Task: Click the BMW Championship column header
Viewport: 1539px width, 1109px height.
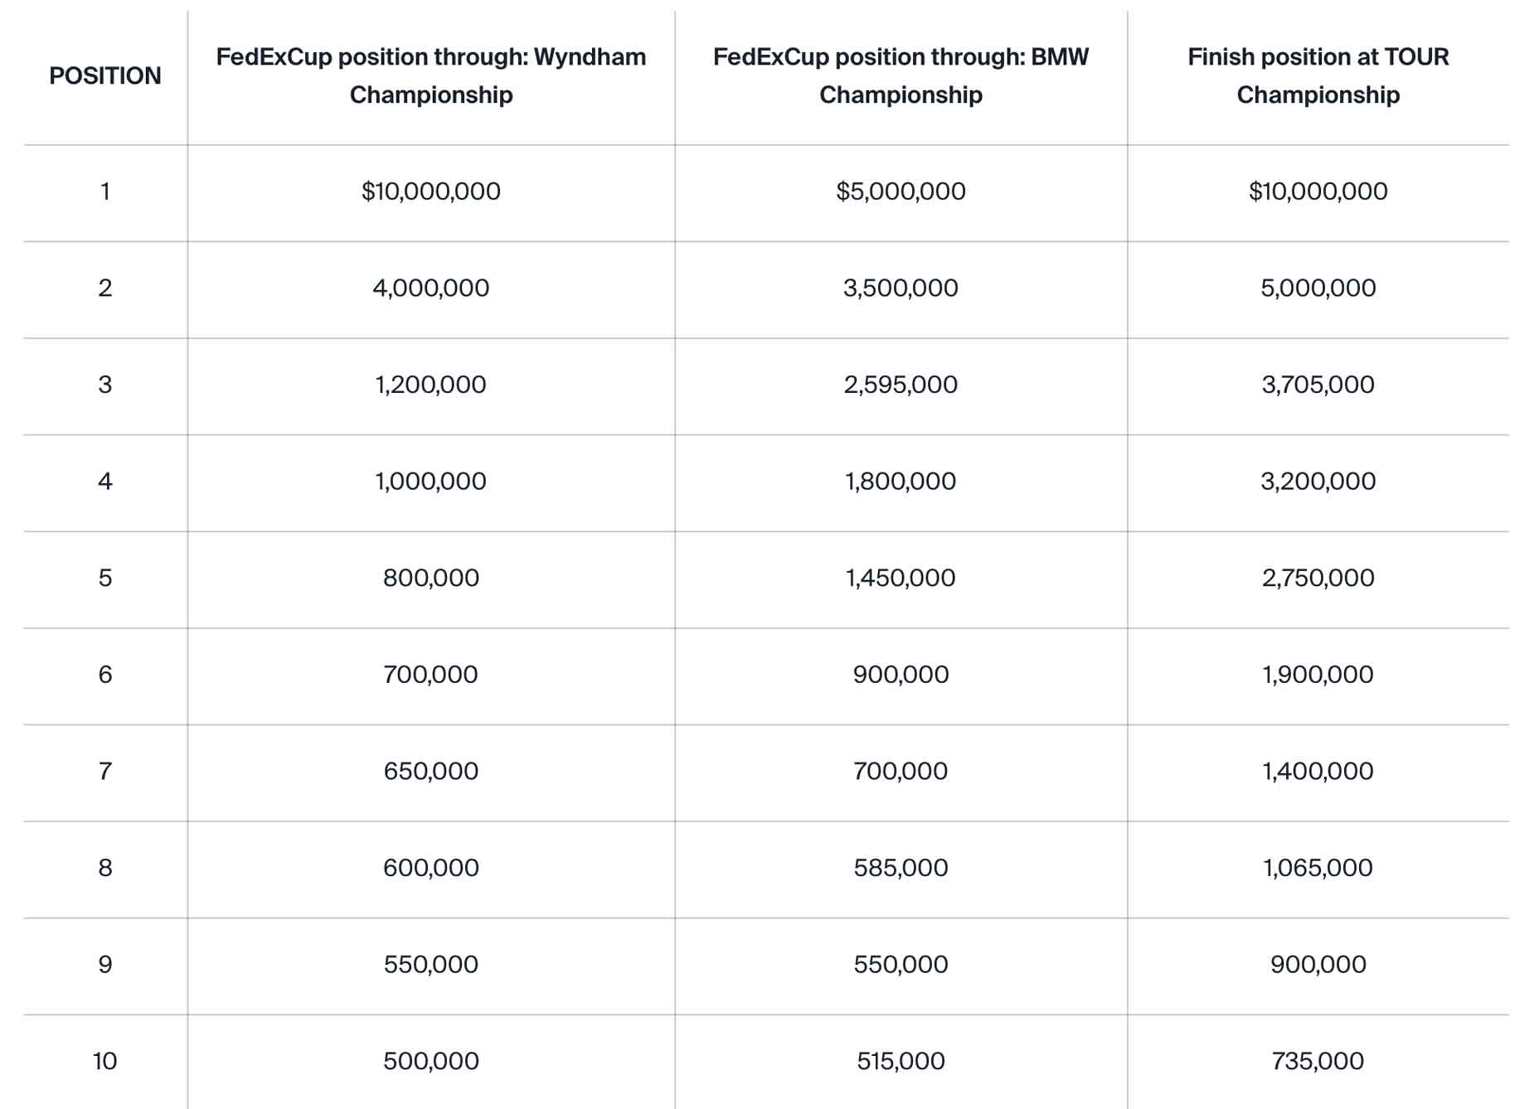Action: pos(901,76)
